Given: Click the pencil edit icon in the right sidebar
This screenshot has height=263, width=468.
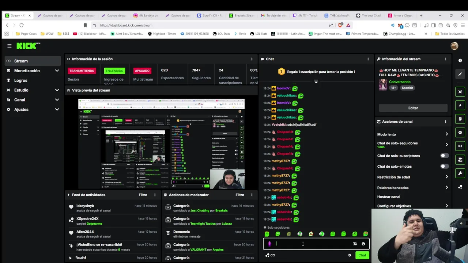Looking at the screenshot, I should point(460,74).
